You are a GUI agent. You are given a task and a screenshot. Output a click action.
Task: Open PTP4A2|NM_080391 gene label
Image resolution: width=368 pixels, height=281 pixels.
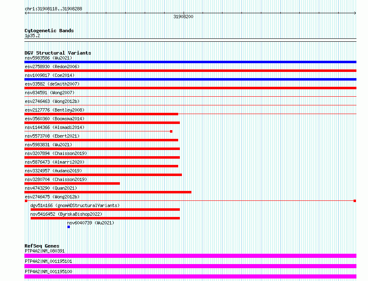tap(45, 251)
